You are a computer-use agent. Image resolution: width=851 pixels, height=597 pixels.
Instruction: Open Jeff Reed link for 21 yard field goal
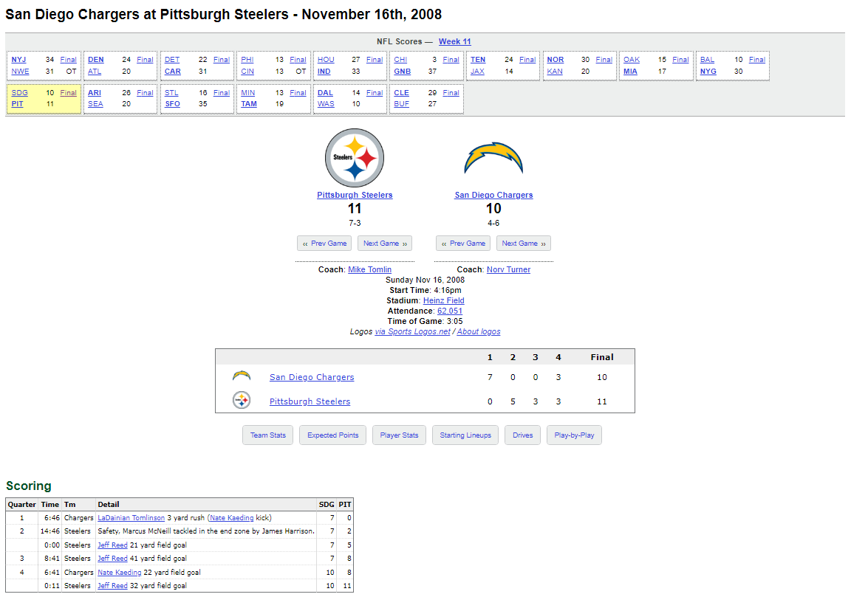[x=112, y=545]
